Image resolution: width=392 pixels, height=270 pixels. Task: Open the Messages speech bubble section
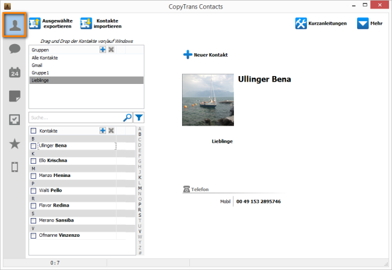pyautogui.click(x=14, y=48)
